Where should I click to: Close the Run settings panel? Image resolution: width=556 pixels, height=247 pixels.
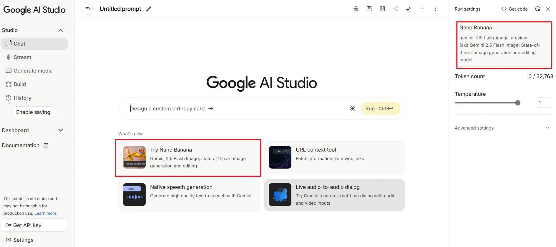coord(548,9)
